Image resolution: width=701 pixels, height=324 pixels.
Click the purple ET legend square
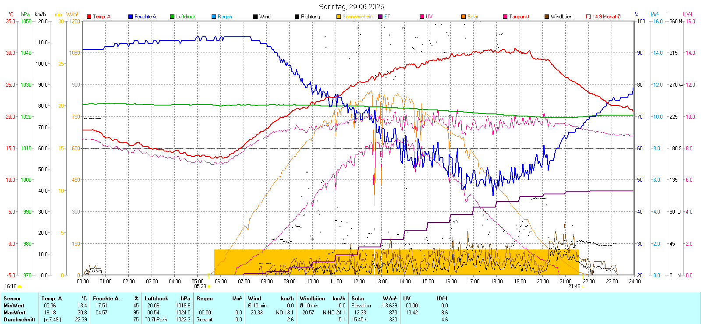pos(380,17)
